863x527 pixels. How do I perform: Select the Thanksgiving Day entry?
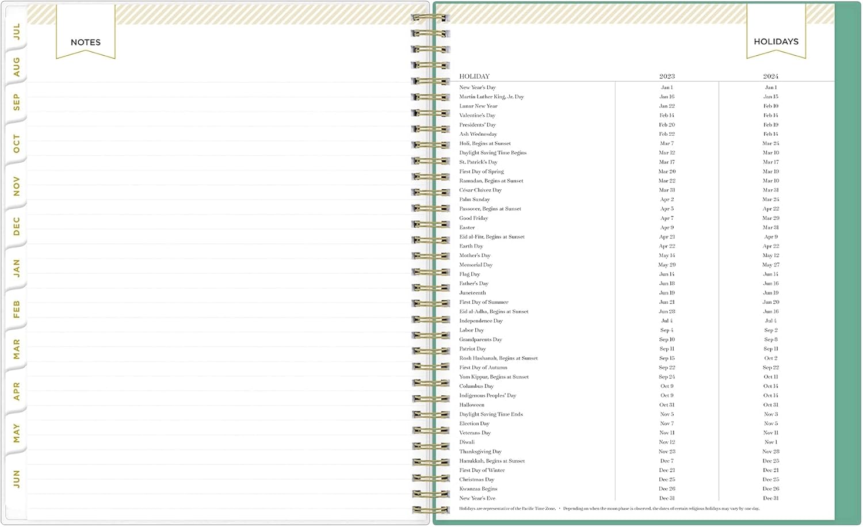tap(480, 452)
